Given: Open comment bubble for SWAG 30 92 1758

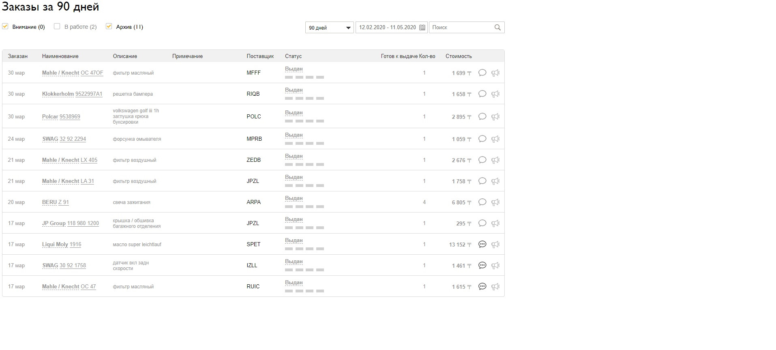Looking at the screenshot, I should pos(482,266).
